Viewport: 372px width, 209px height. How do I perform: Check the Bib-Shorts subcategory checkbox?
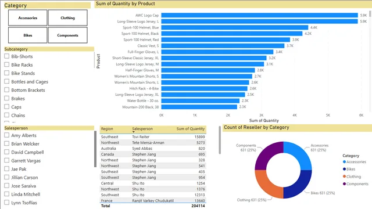(6, 56)
